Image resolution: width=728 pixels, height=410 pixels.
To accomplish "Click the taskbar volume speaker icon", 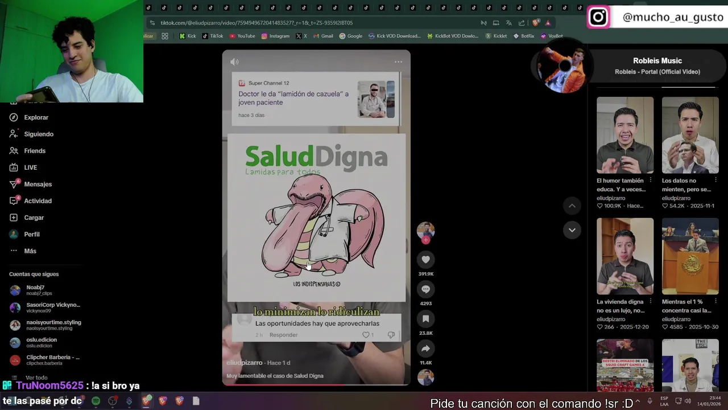I will (688, 401).
